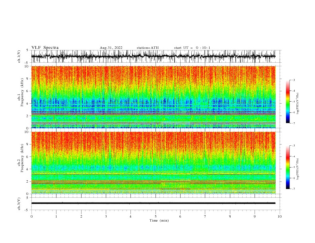The image size is (315, 243).
Task: Click the "-3" label on ch.1 color bar
Action: [294, 80]
